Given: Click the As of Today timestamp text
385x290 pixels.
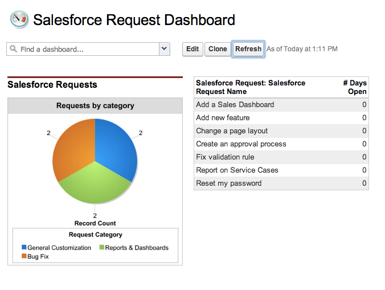Looking at the screenshot, I should (x=302, y=49).
